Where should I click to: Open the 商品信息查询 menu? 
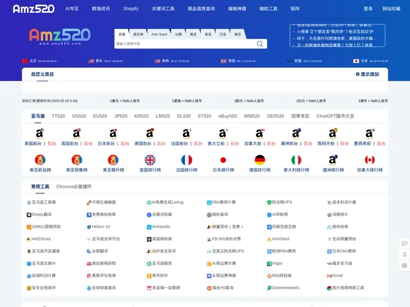point(201,9)
